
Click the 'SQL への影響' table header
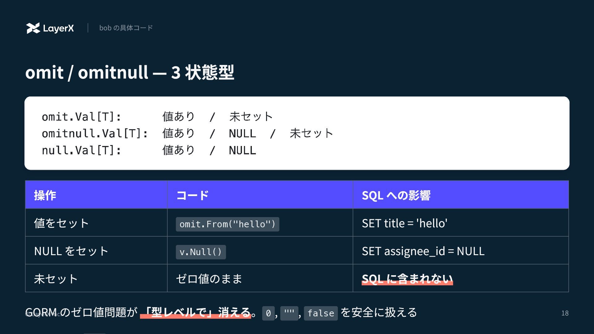click(x=396, y=195)
